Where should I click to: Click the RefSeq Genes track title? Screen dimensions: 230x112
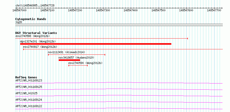(x=26, y=77)
